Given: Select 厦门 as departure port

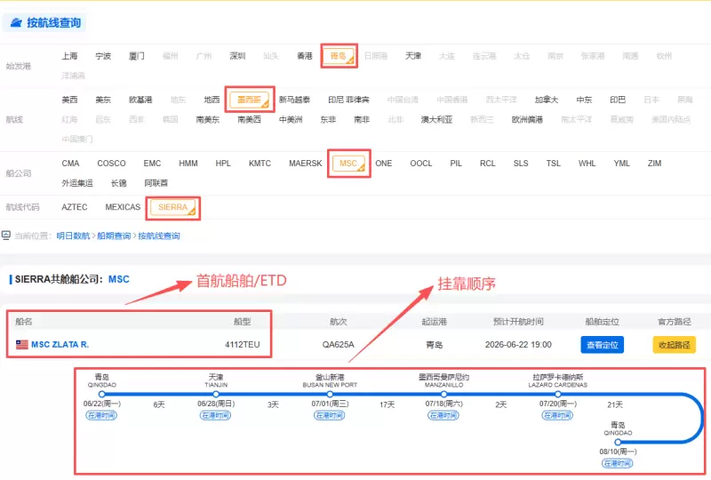Looking at the screenshot, I should (x=137, y=56).
